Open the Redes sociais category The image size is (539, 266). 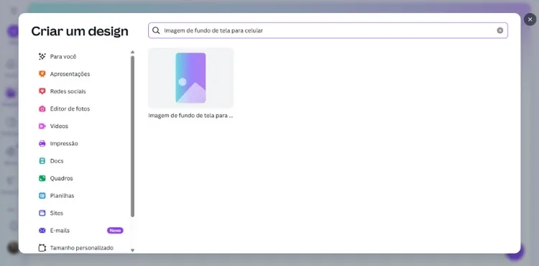[x=68, y=91]
